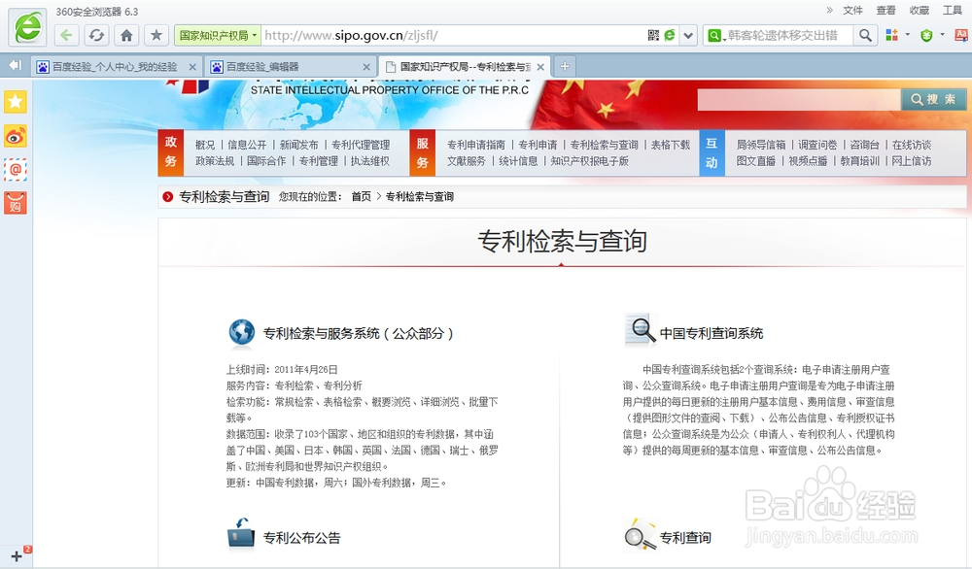This screenshot has height=569, width=972.
Task: Click the website search text box
Action: [799, 100]
